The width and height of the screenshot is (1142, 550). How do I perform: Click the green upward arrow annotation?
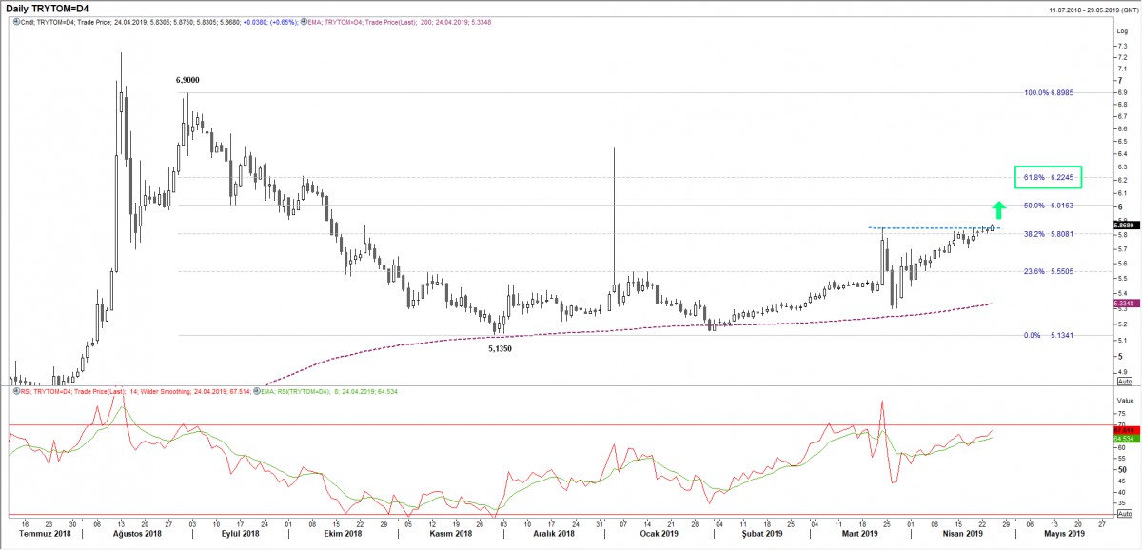tap(997, 210)
